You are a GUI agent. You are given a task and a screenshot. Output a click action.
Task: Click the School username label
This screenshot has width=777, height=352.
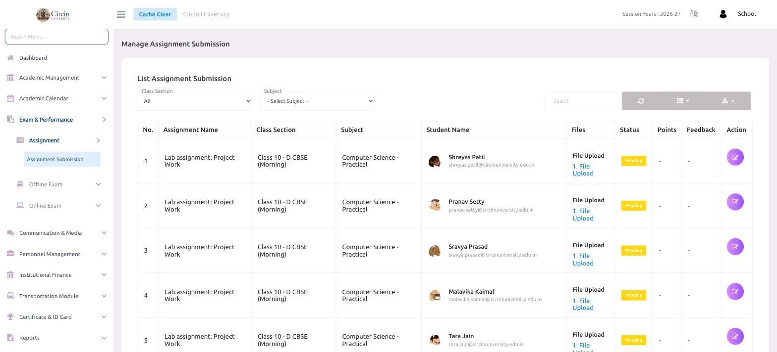(746, 14)
